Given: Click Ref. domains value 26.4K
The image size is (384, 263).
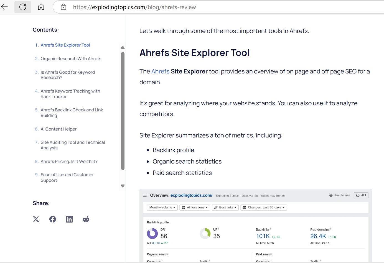Looking at the screenshot, I should 318,236.
